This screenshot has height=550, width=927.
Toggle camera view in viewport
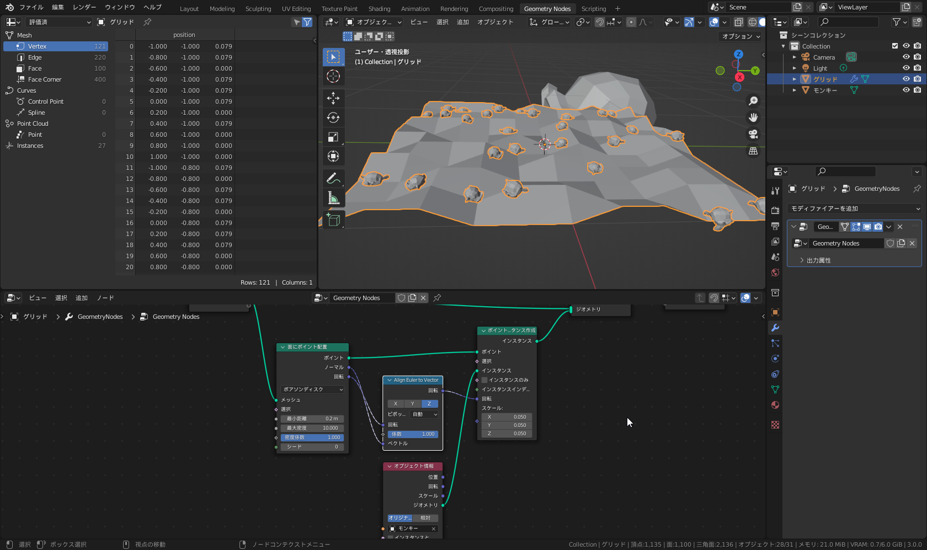[x=753, y=134]
